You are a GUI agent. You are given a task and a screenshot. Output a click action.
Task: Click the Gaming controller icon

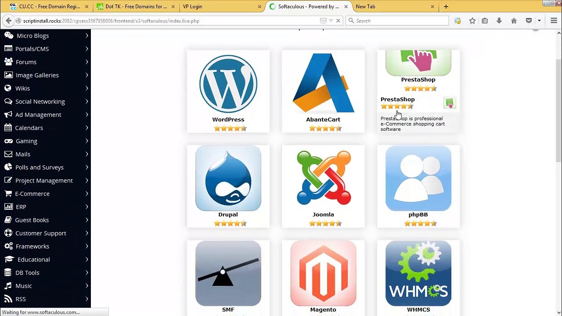(8, 141)
